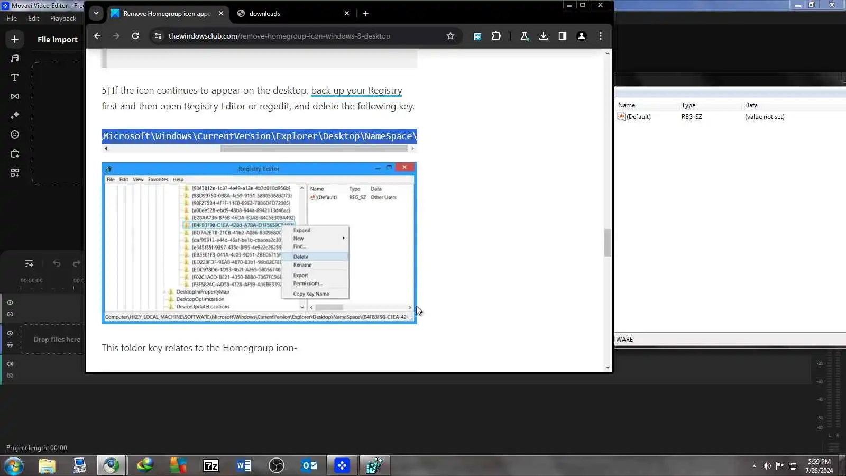Click the highlighted registry path code text
This screenshot has height=476, width=846.
[x=259, y=136]
